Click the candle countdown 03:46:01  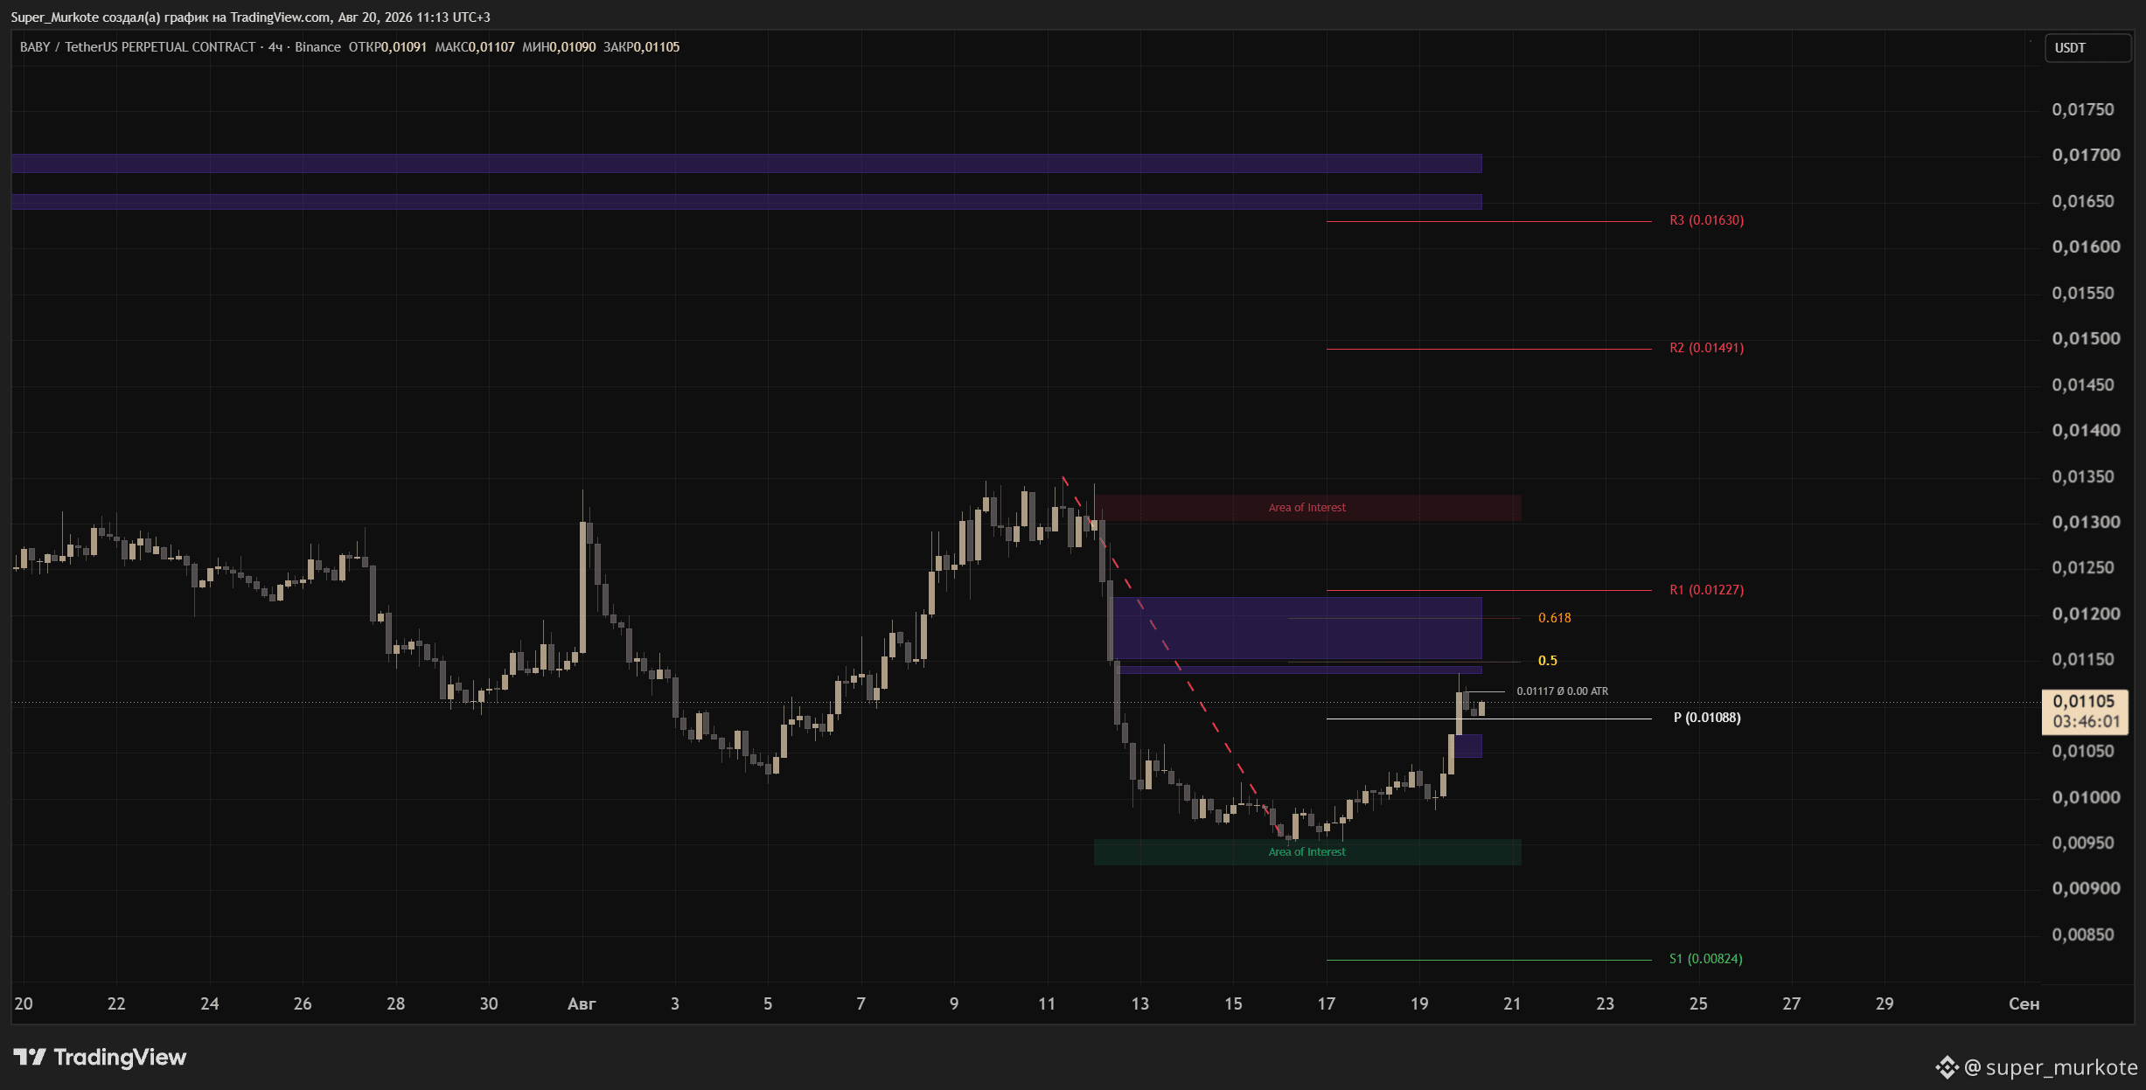[x=2086, y=722]
